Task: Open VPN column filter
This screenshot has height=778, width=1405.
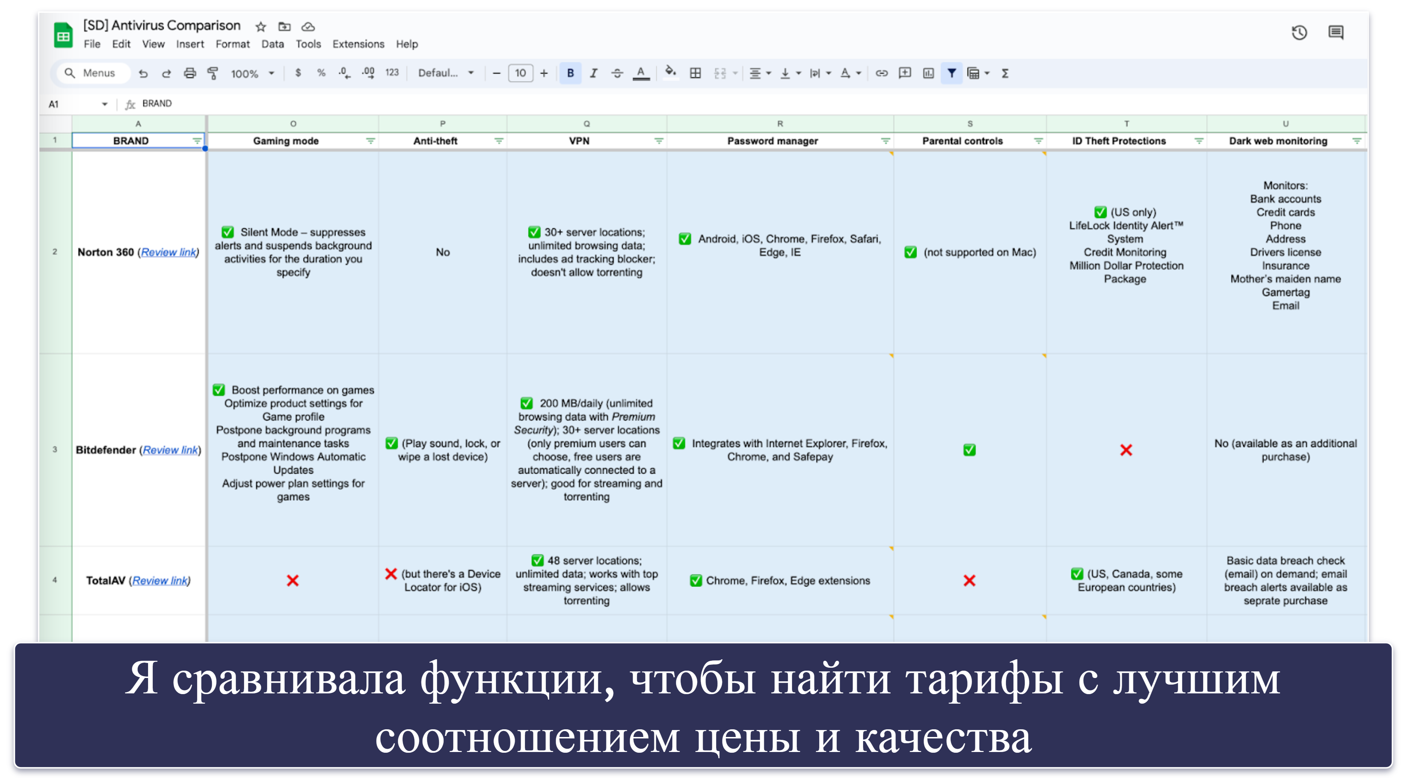Action: (659, 141)
